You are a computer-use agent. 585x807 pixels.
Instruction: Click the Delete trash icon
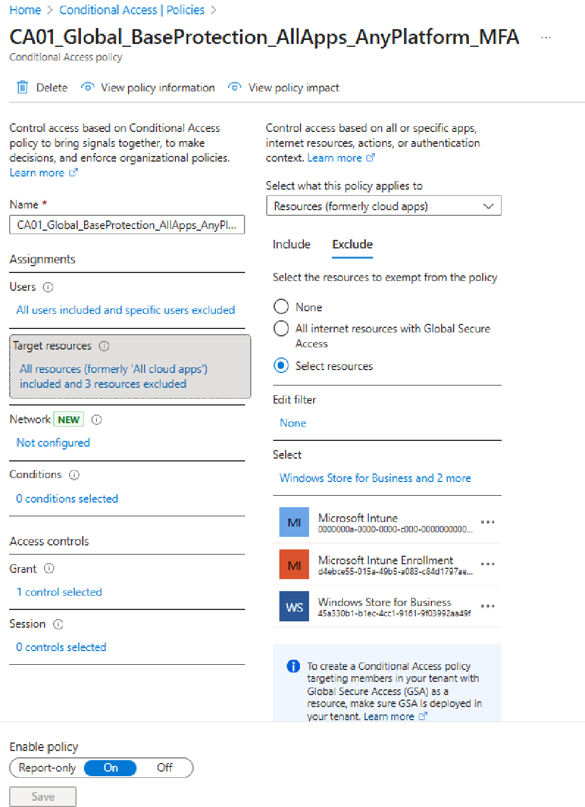coord(22,87)
